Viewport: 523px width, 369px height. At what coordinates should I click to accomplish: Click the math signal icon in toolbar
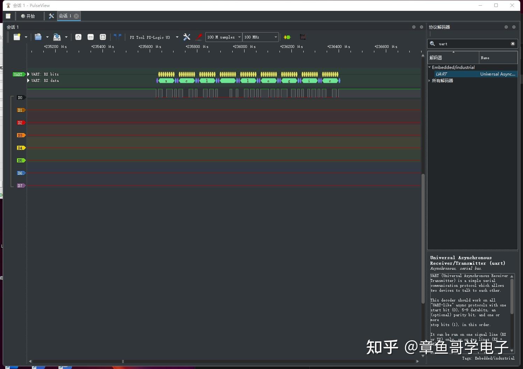(303, 37)
